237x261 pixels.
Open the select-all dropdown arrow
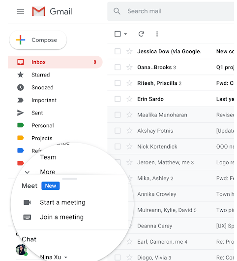pos(125,34)
